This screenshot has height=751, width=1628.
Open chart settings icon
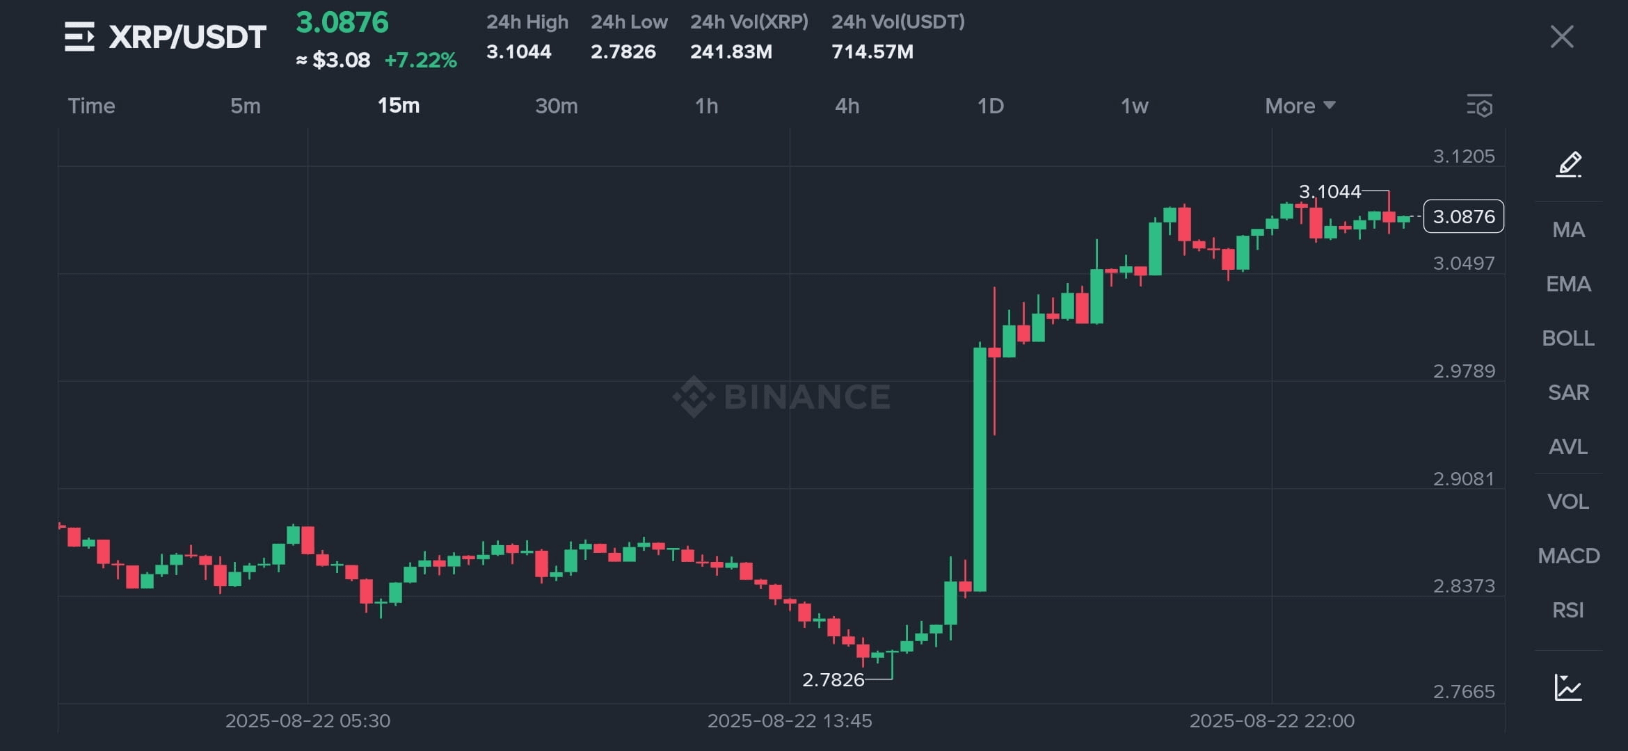[1479, 106]
